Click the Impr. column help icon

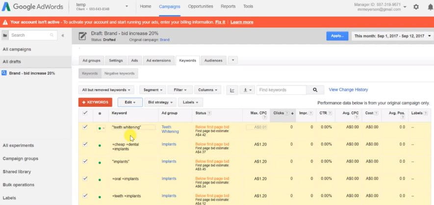tap(311, 113)
